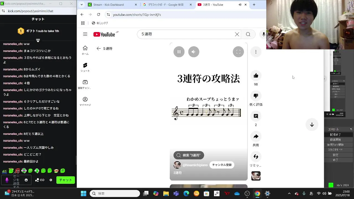Image resolution: width=354 pixels, height=199 pixels.
Task: Open the Windows Start menu
Action: (83, 193)
